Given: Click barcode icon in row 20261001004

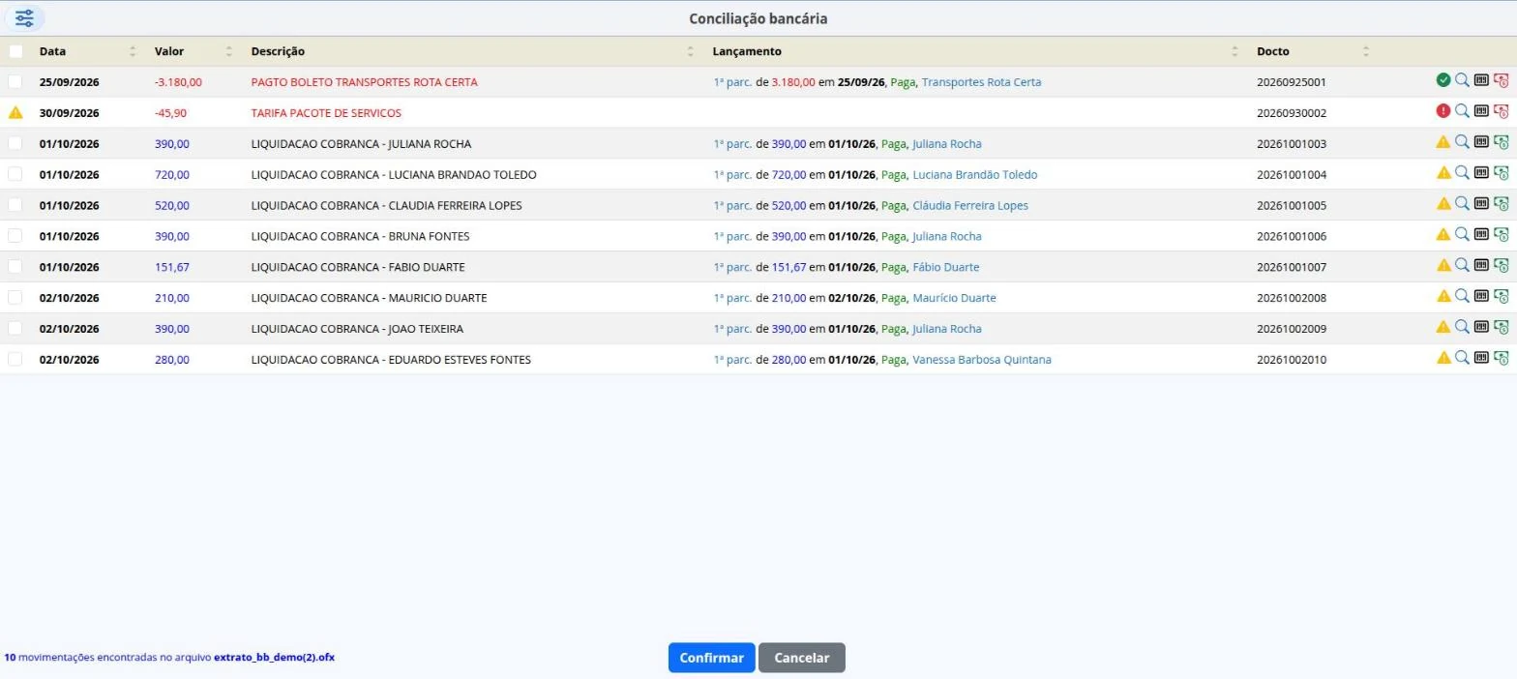Looking at the screenshot, I should (x=1481, y=173).
